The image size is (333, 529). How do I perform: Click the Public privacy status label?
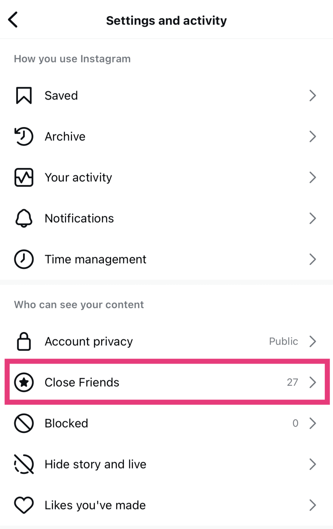point(283,341)
